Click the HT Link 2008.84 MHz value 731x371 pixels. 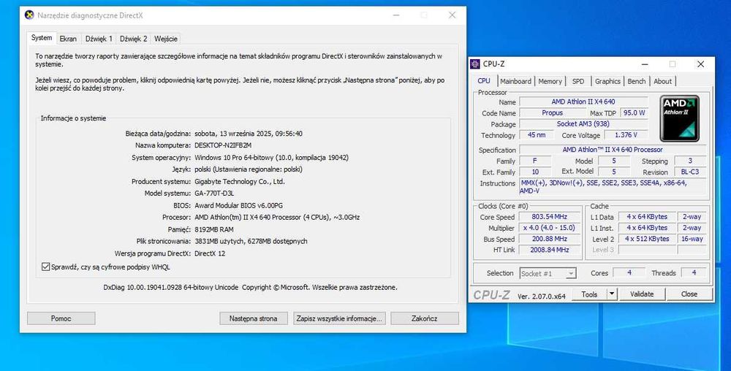(x=550, y=250)
